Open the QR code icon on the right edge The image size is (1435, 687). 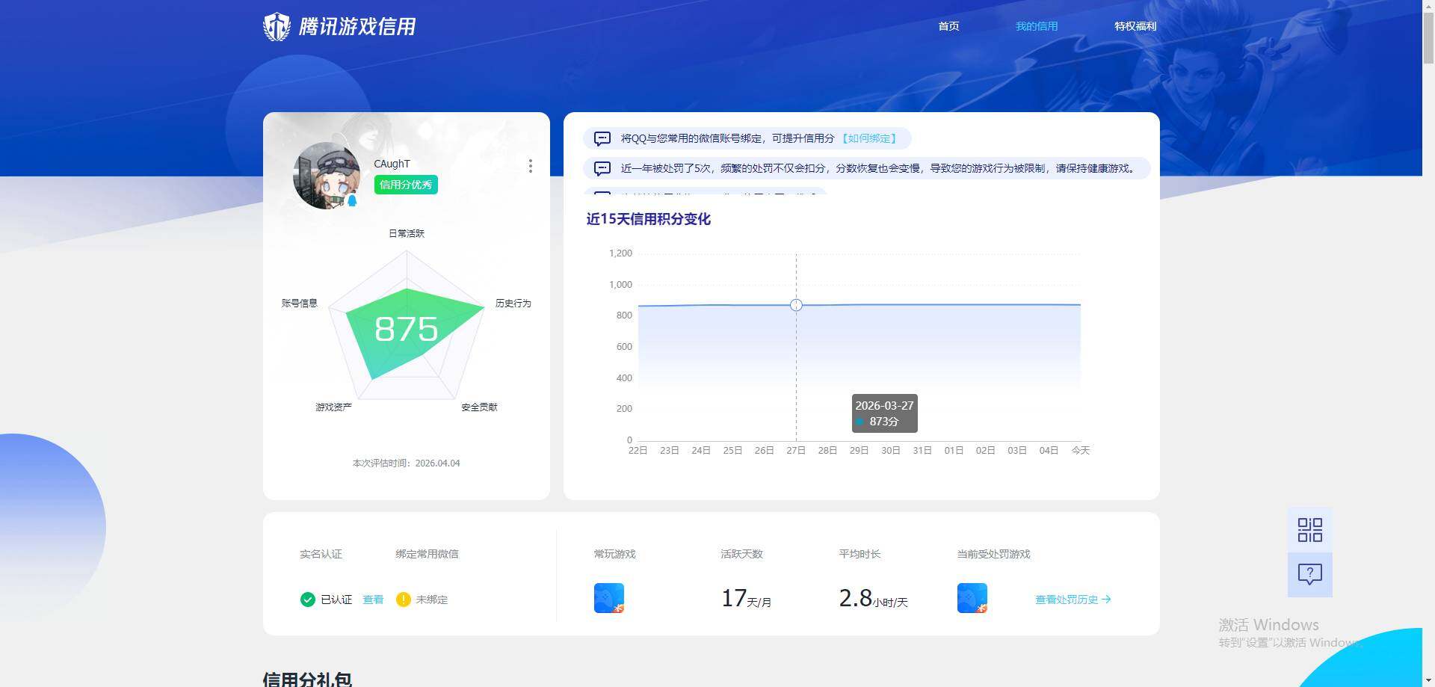[x=1309, y=529]
